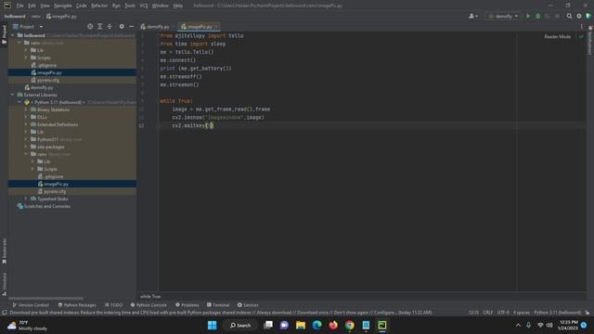This screenshot has width=594, height=334.
Task: Open the Refactor menu
Action: [x=99, y=6]
